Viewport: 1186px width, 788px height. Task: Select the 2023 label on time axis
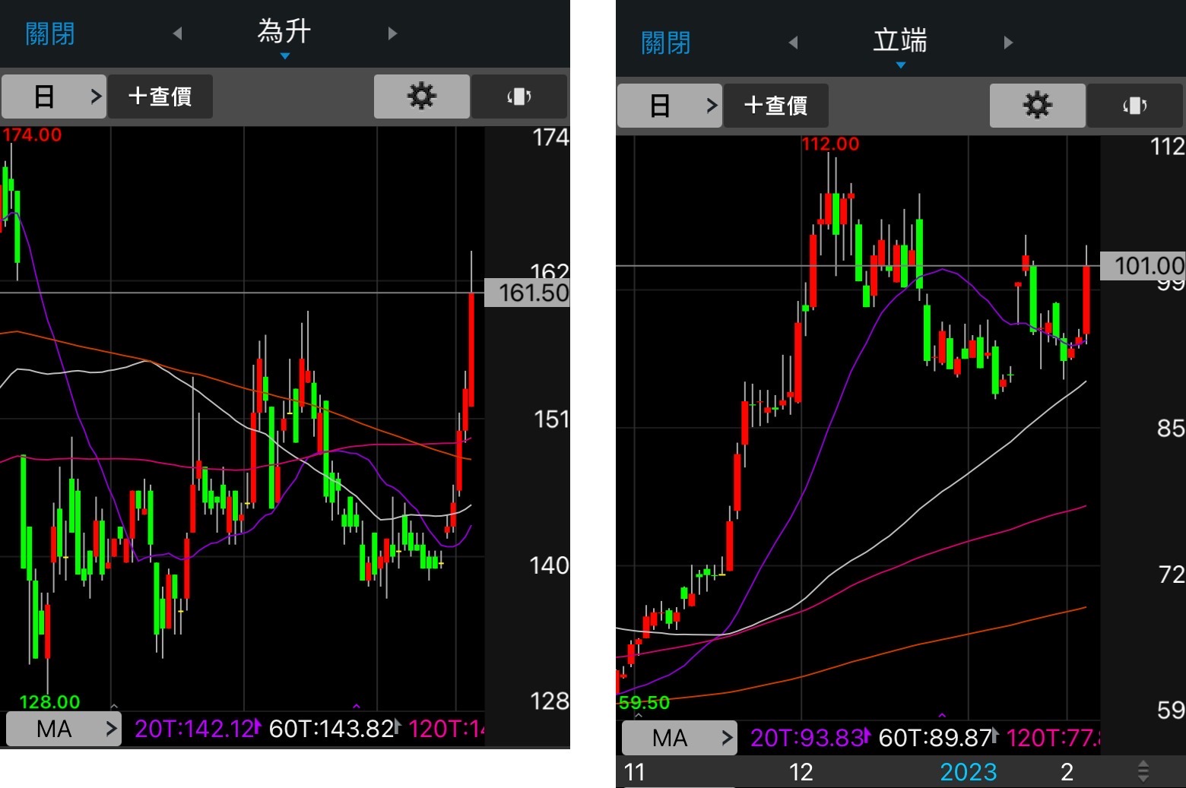pos(968,772)
